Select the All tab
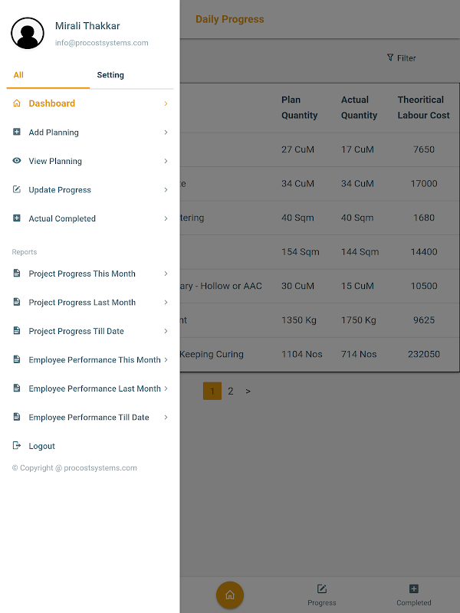This screenshot has width=460, height=613. tap(18, 75)
